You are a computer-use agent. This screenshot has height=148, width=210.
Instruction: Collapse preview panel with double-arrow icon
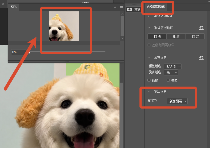[115, 7]
